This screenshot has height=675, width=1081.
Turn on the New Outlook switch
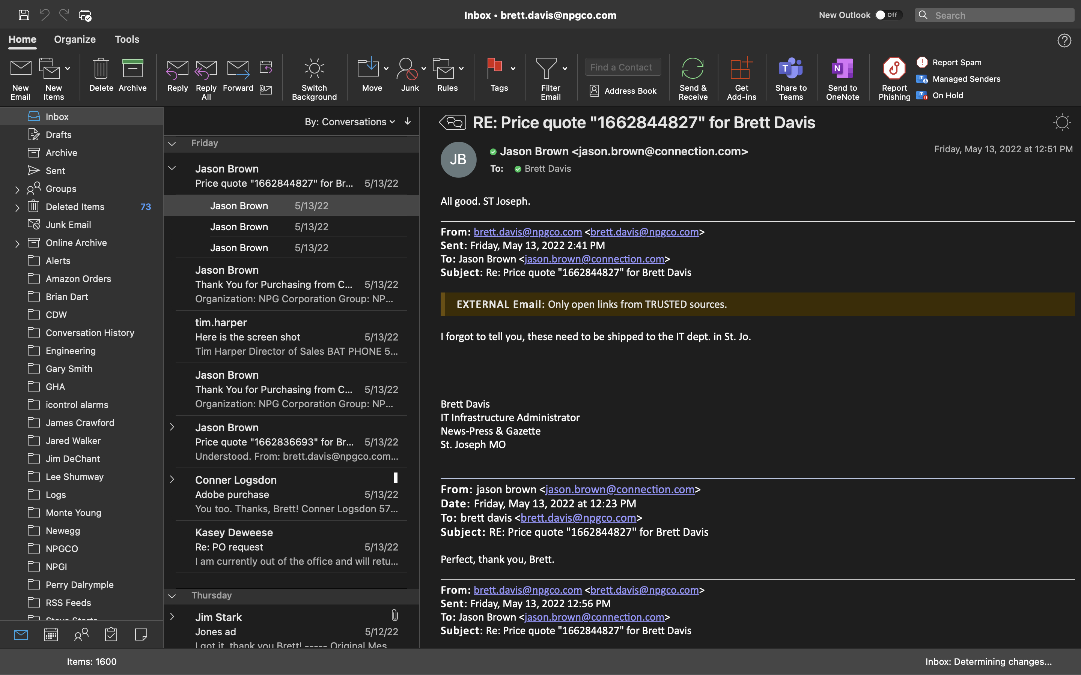click(x=888, y=15)
